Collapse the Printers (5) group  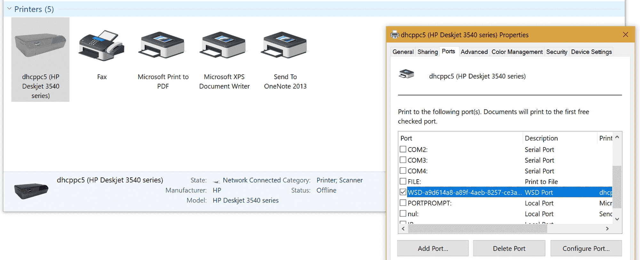(x=9, y=9)
